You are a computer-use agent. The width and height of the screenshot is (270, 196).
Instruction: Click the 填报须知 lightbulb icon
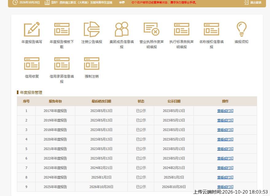click(x=242, y=29)
